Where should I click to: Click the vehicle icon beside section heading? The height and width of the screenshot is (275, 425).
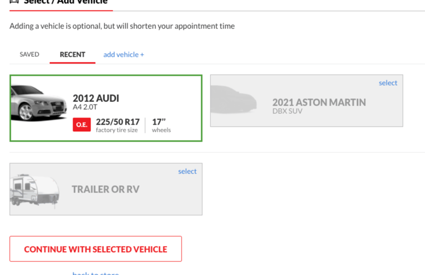coord(14,2)
